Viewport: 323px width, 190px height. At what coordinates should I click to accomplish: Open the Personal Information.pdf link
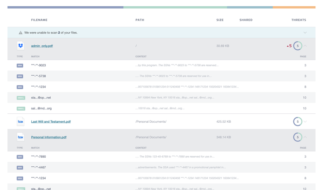click(x=48, y=137)
